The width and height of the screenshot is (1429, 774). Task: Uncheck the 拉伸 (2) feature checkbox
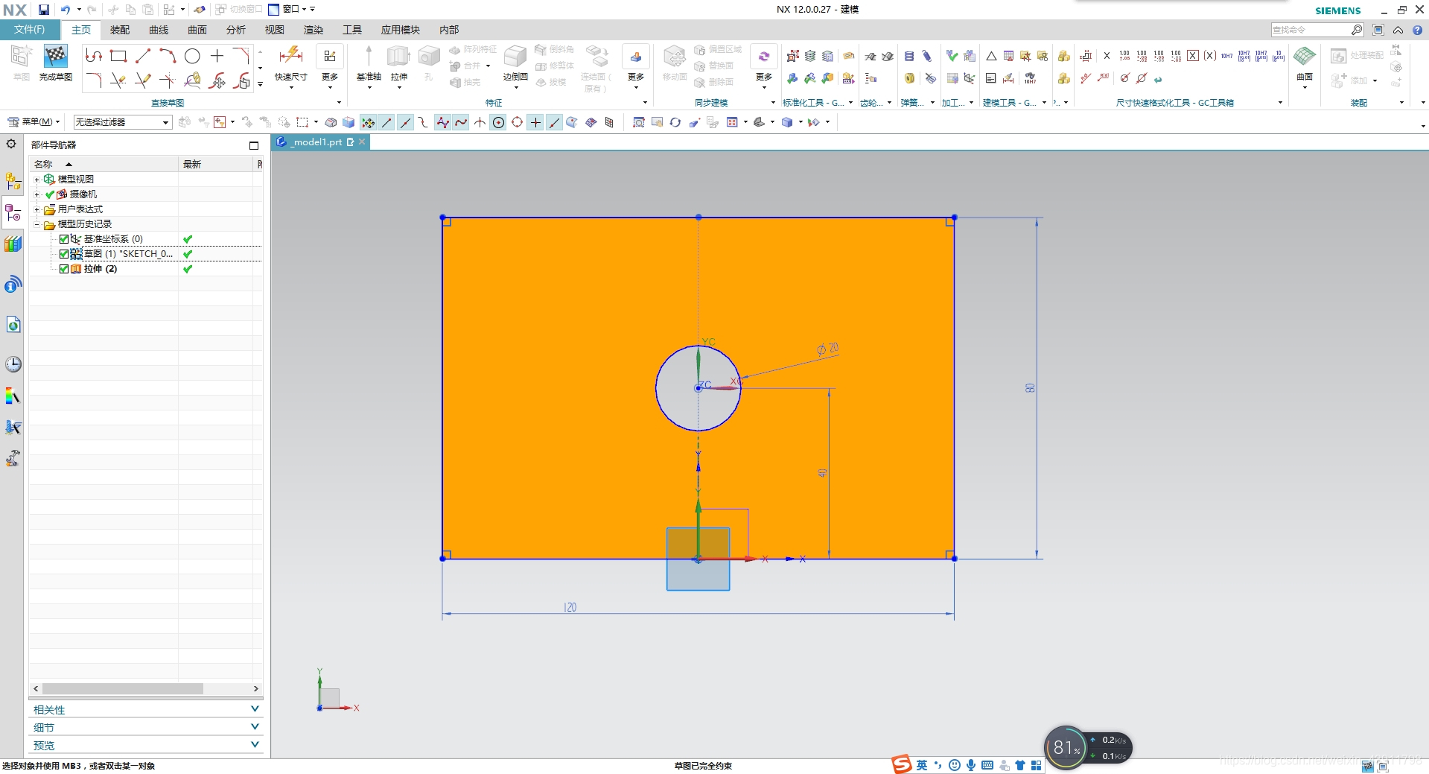coord(64,269)
